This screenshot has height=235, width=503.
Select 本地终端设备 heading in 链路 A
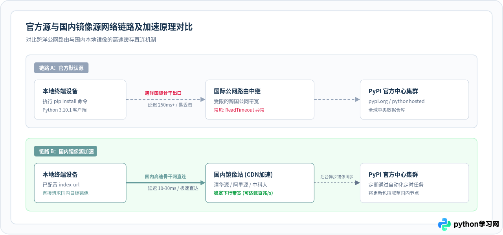(x=60, y=91)
